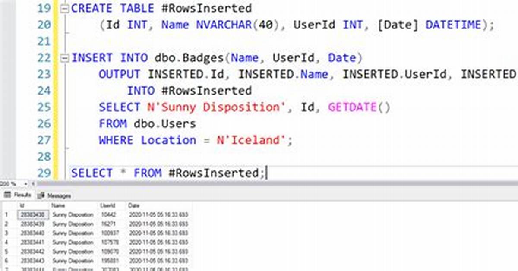The width and height of the screenshot is (518, 271).
Task: Click line number 25 in the gutter
Action: click(44, 107)
